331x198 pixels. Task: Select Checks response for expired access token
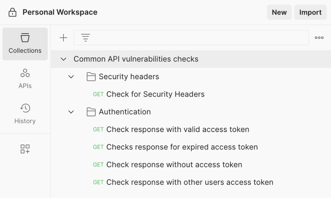[x=182, y=147]
